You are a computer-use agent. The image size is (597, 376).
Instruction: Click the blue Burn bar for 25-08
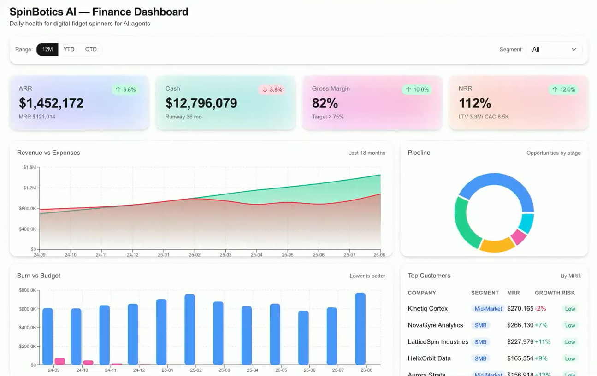point(361,329)
